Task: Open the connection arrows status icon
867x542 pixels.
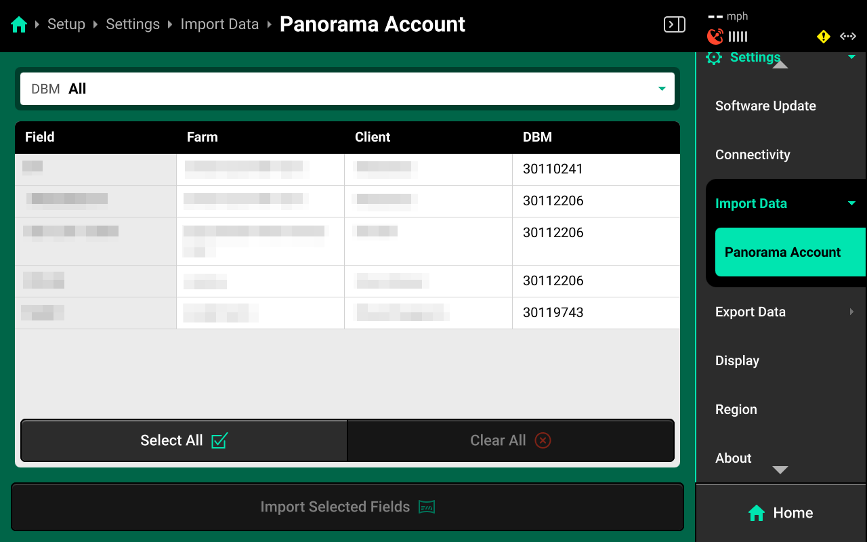Action: pyautogui.click(x=848, y=37)
